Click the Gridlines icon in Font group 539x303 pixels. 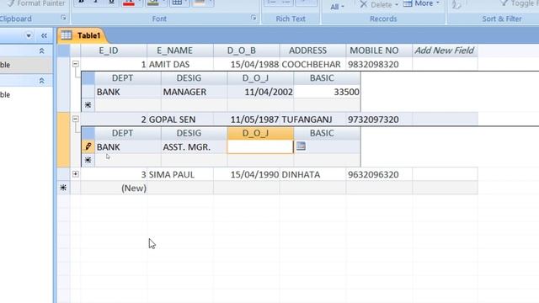tap(177, 3)
